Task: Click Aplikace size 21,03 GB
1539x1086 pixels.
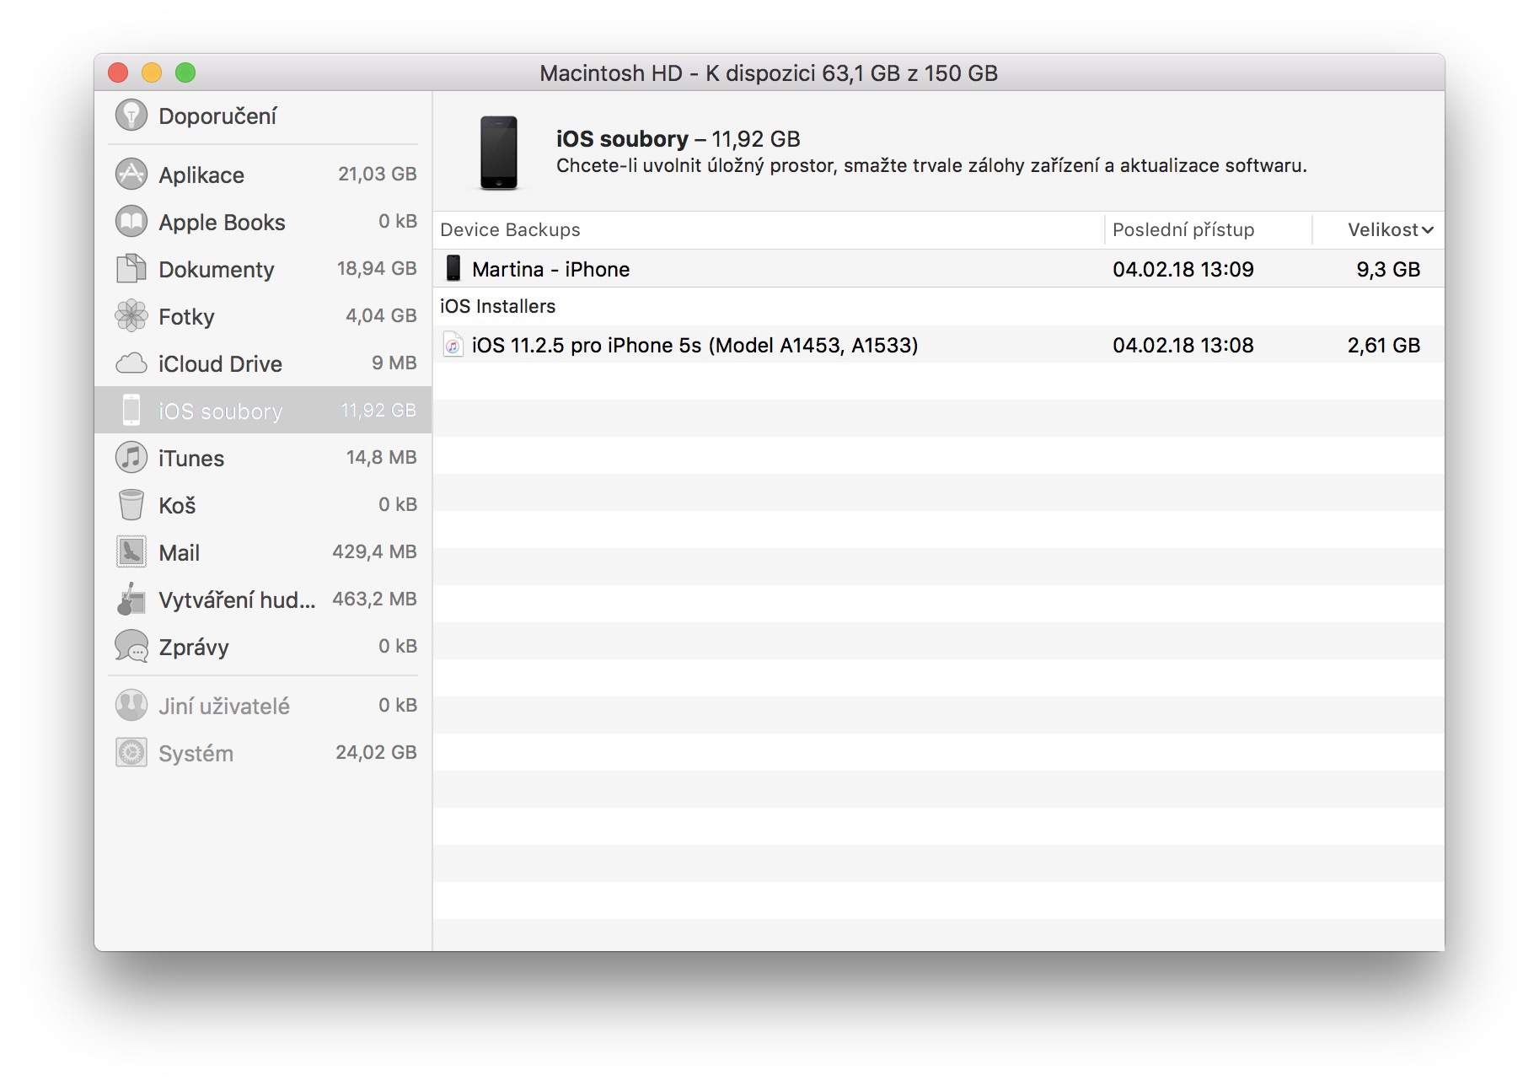Action: tap(377, 174)
